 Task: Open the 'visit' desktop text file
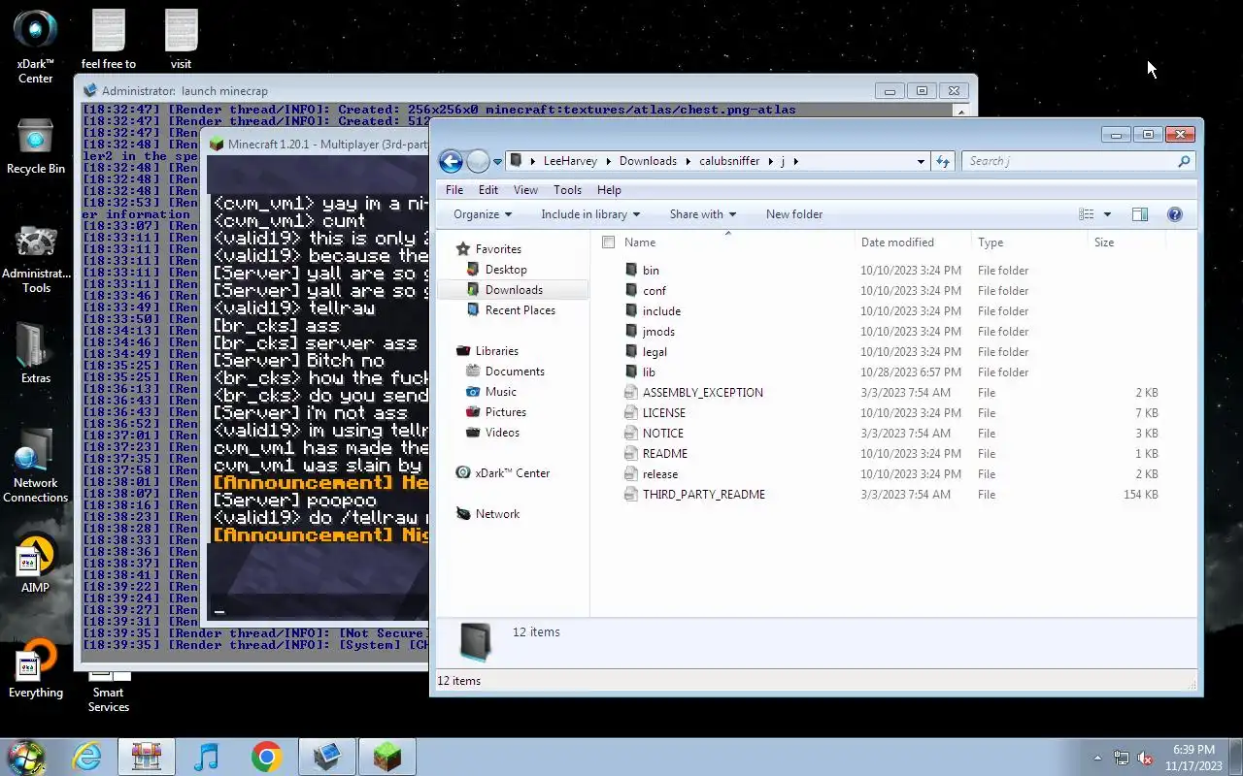(x=181, y=39)
